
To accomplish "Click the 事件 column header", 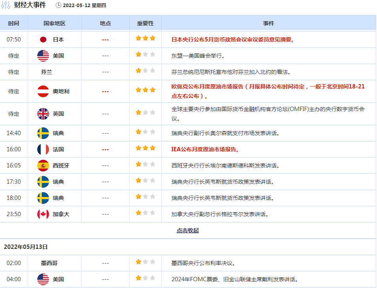I will (268, 23).
